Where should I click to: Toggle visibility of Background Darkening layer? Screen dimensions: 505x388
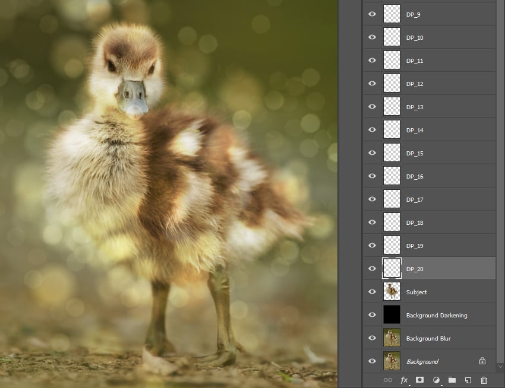[372, 315]
